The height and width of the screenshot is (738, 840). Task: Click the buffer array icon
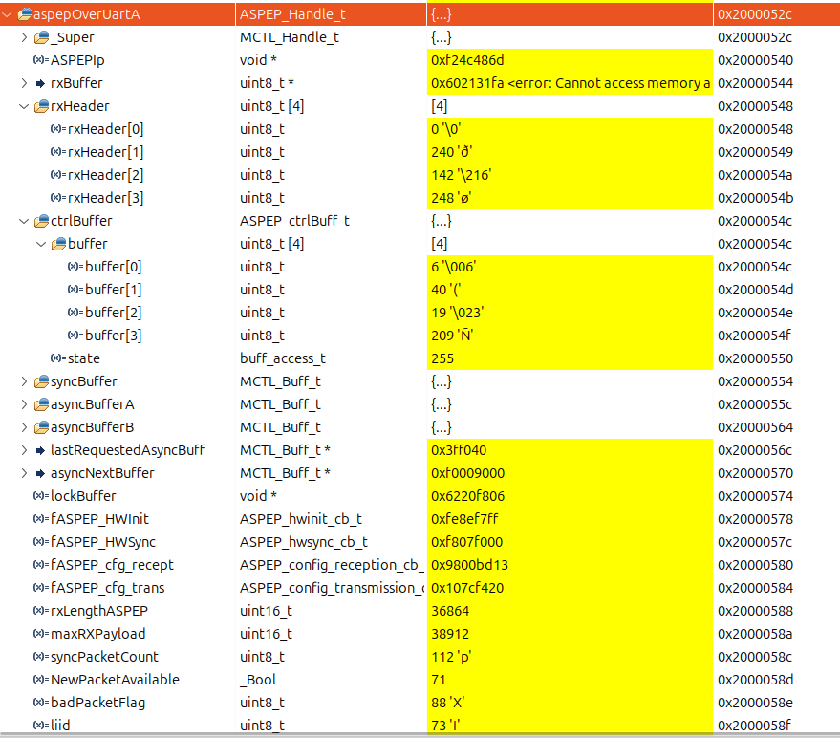click(58, 244)
